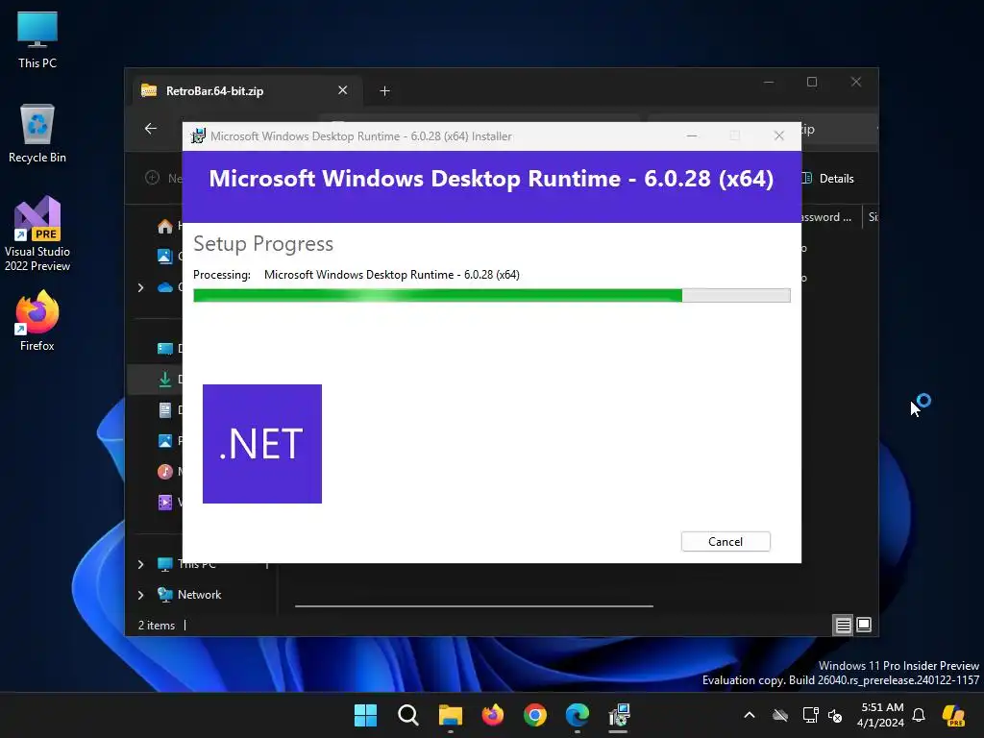Click the .NET logo image

(262, 444)
